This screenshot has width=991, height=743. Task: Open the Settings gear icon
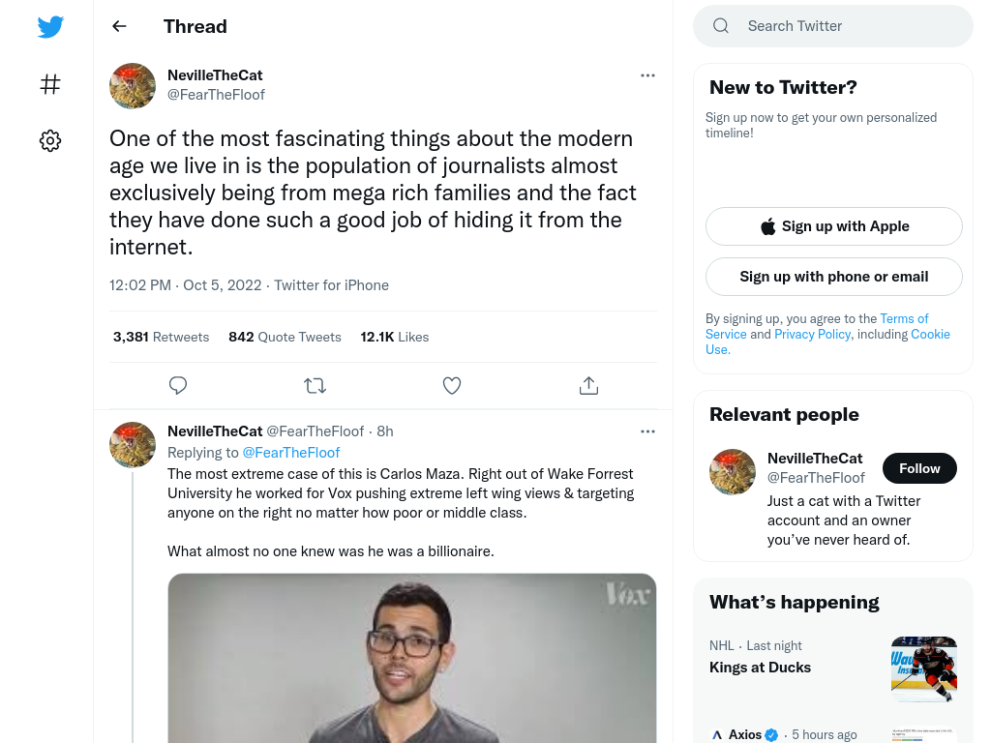(x=50, y=140)
